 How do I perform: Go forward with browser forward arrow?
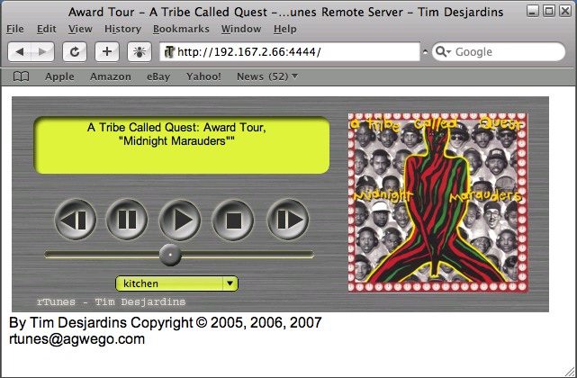[x=42, y=52]
